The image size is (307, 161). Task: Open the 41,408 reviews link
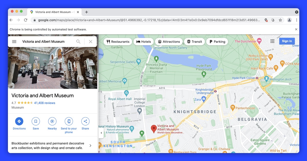point(45,103)
